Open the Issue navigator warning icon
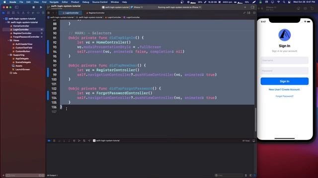Image resolution: width=318 pixels, height=178 pixels. pos(23,13)
